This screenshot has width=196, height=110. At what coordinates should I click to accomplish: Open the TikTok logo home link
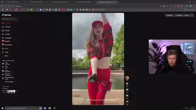point(6,15)
